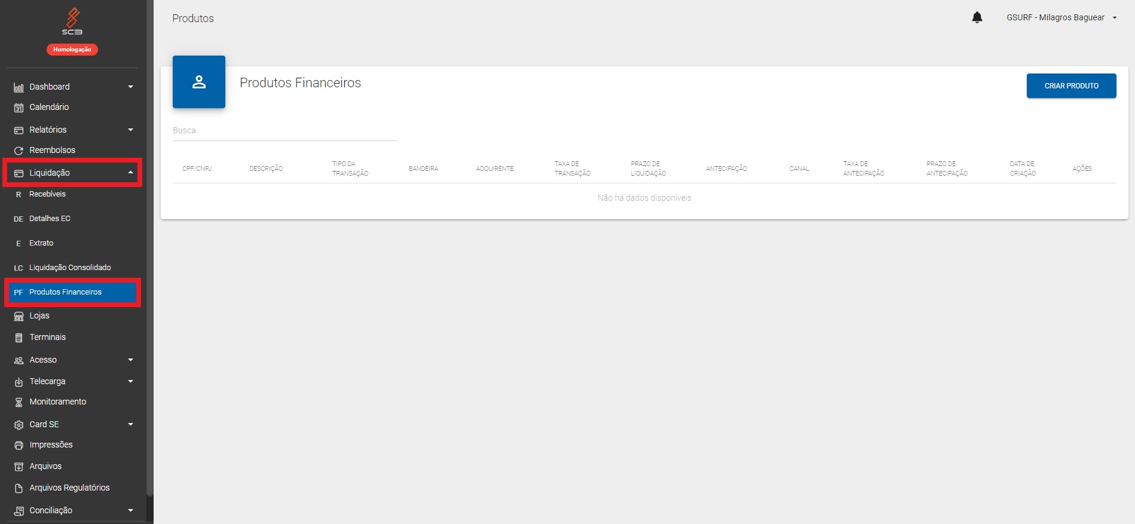Click the Busca search field
The height and width of the screenshot is (524, 1135).
(x=284, y=131)
